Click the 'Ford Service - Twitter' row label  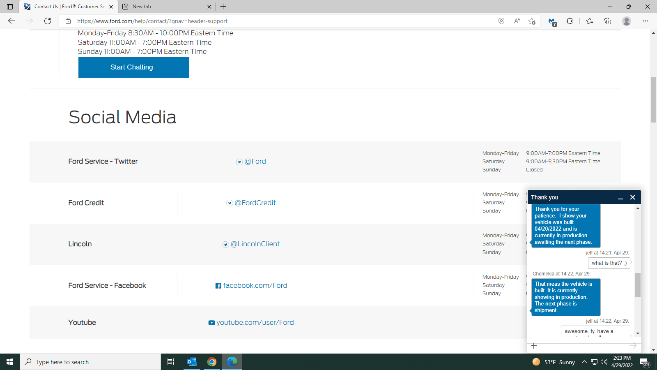click(103, 162)
